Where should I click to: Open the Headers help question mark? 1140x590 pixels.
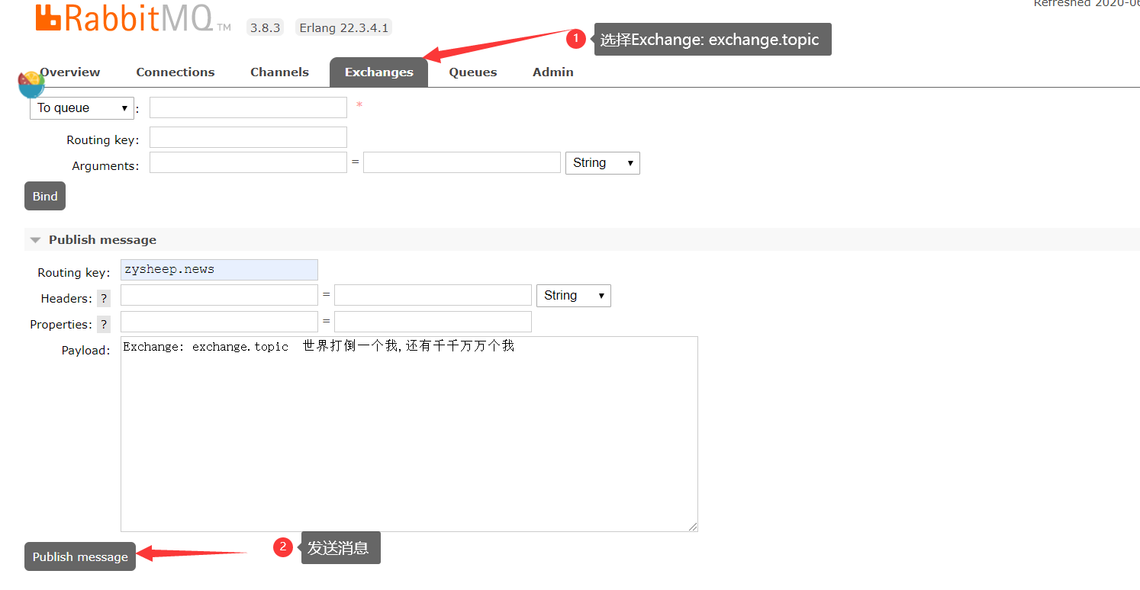coord(104,299)
